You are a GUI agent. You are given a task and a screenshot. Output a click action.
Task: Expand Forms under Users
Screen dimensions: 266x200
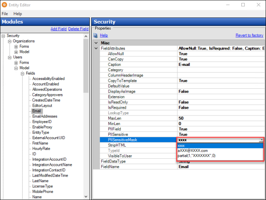coord(16,63)
